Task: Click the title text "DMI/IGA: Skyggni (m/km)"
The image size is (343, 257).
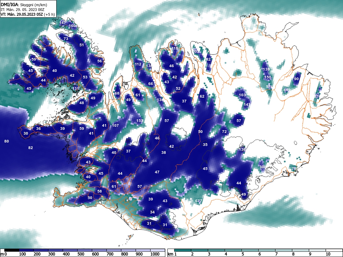Action: click(x=24, y=4)
